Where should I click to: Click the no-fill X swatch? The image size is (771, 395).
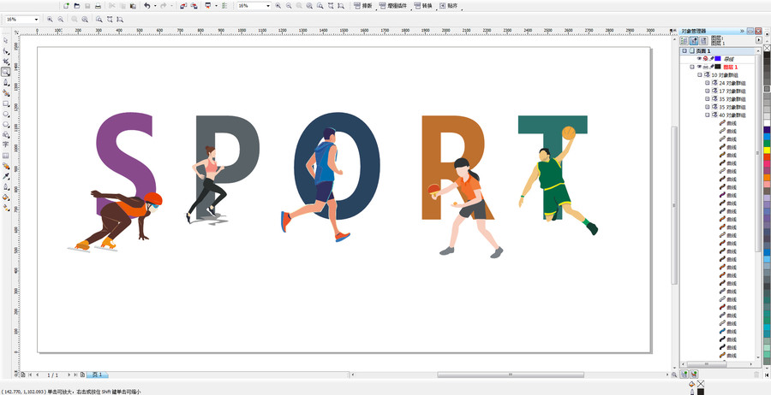767,48
